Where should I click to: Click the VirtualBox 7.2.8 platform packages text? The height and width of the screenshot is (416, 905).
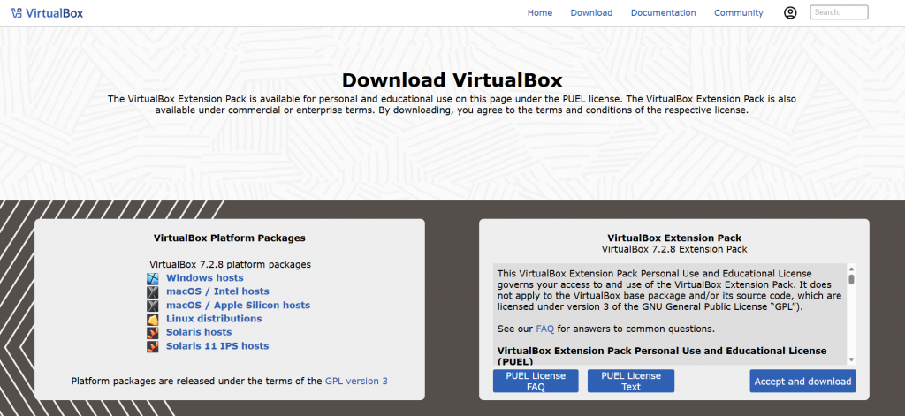(x=230, y=264)
